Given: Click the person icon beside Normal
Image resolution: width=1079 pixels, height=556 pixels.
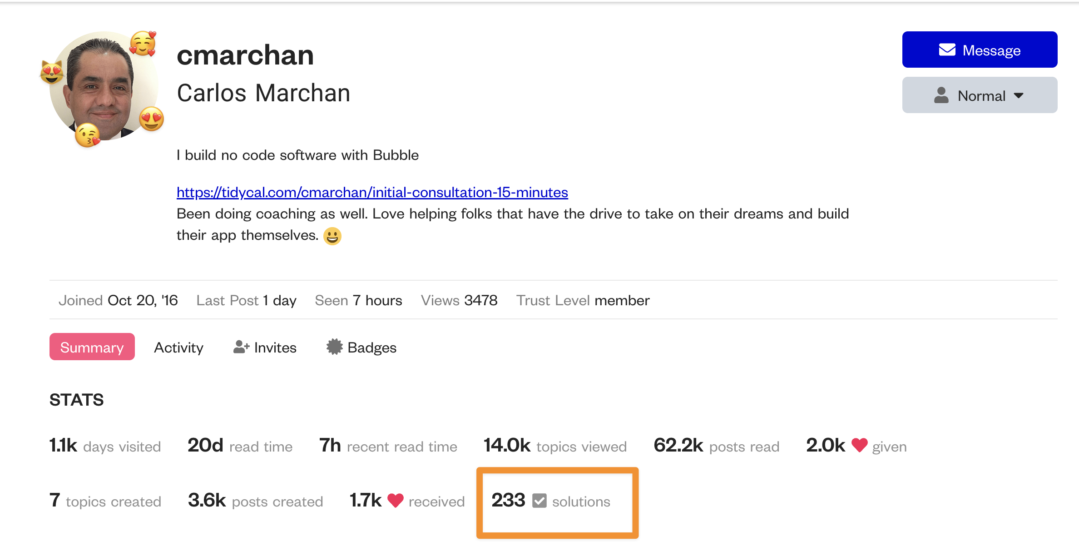Looking at the screenshot, I should coord(941,95).
